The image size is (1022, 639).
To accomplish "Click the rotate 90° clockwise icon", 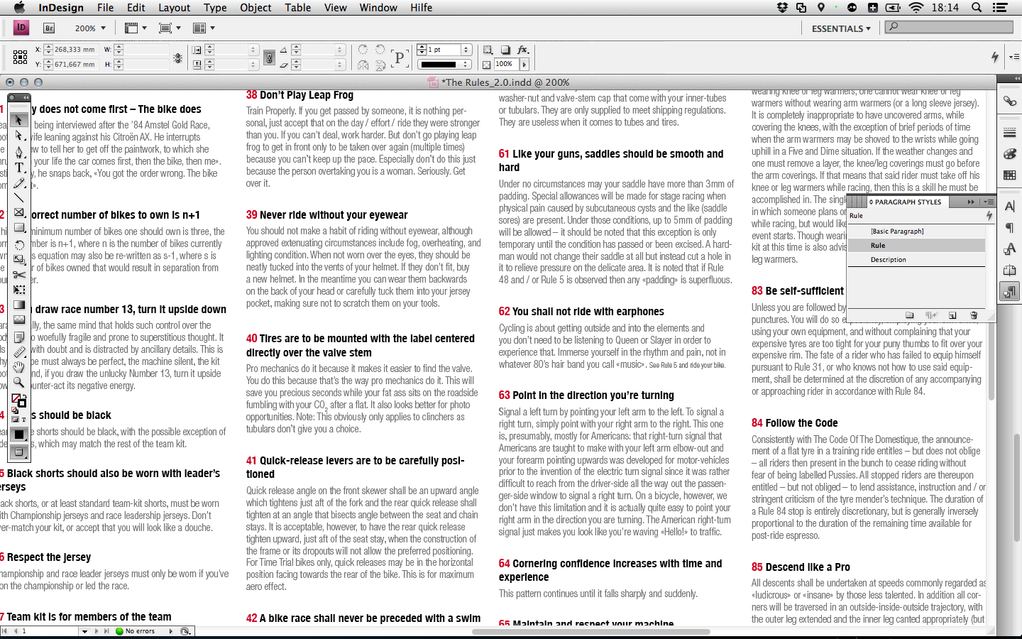I will tap(363, 50).
